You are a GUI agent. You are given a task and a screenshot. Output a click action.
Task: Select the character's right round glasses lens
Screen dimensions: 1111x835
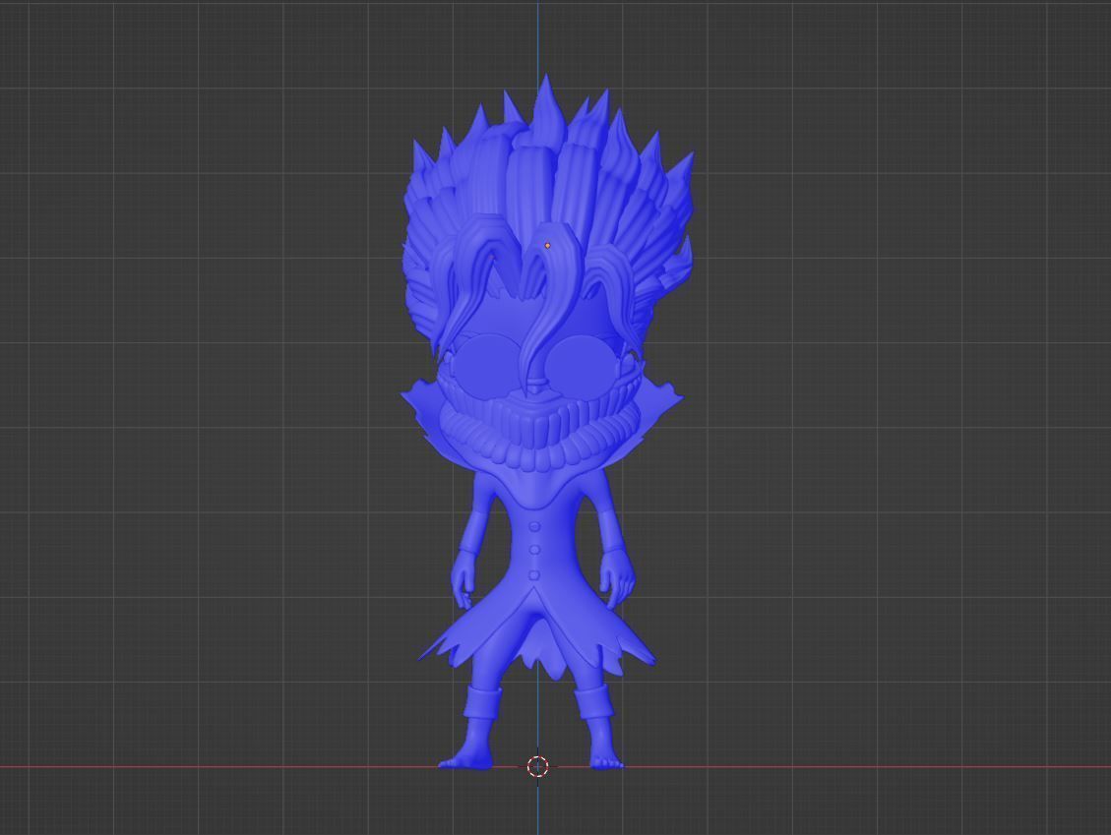(489, 368)
